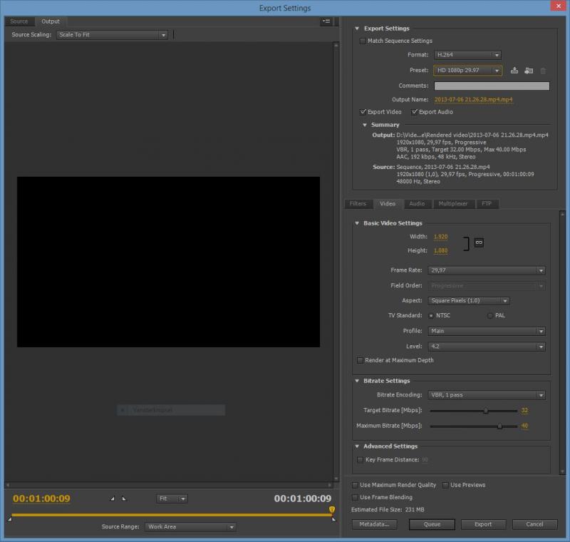
Task: Open the output name file link
Action: click(473, 100)
